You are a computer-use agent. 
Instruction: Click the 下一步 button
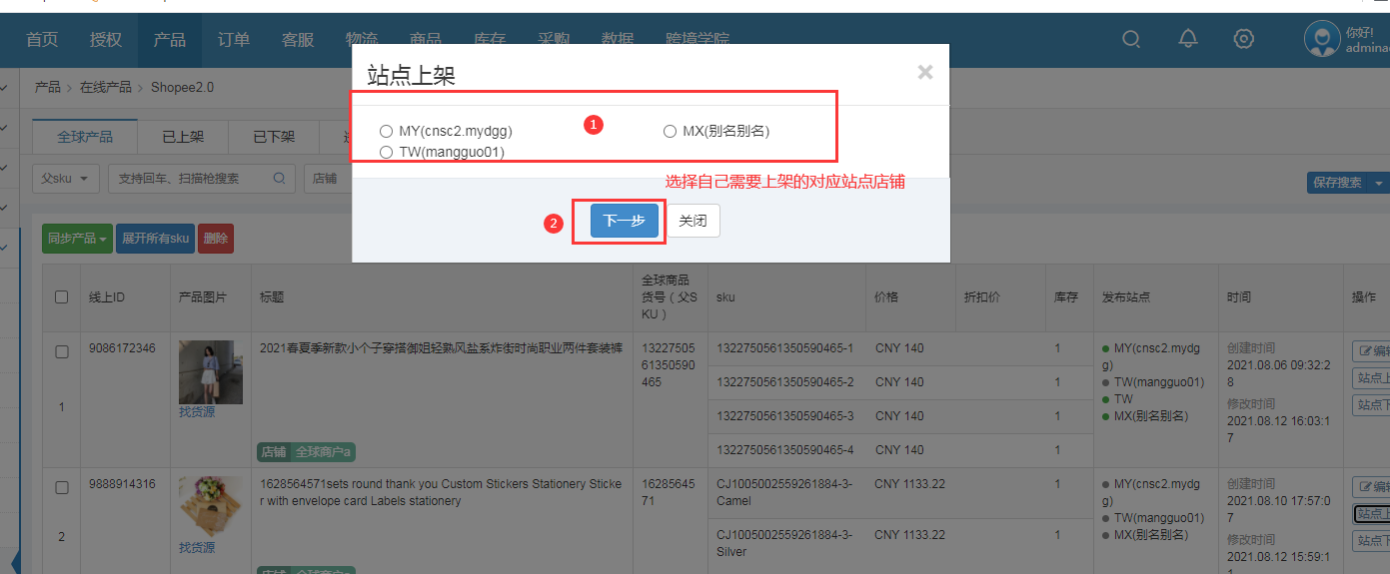pos(624,221)
